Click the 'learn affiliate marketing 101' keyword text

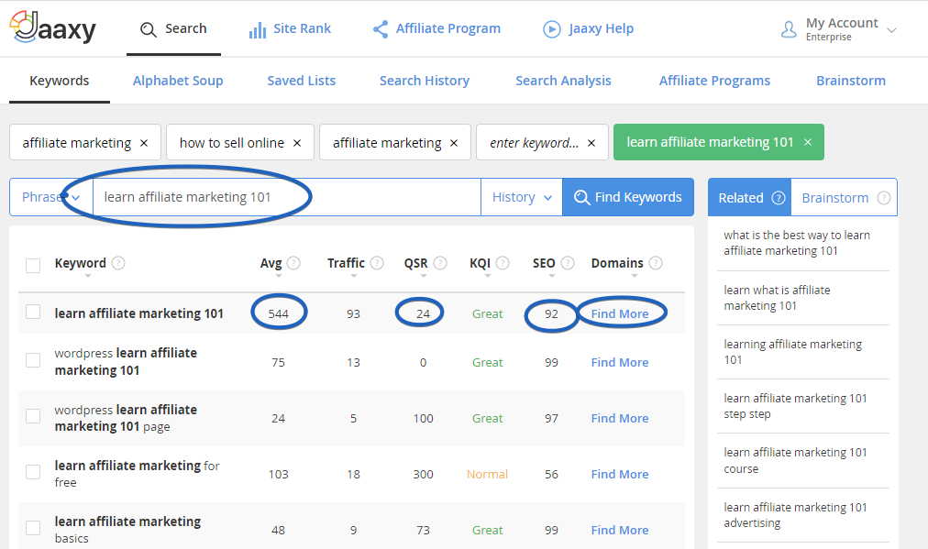[x=139, y=313]
